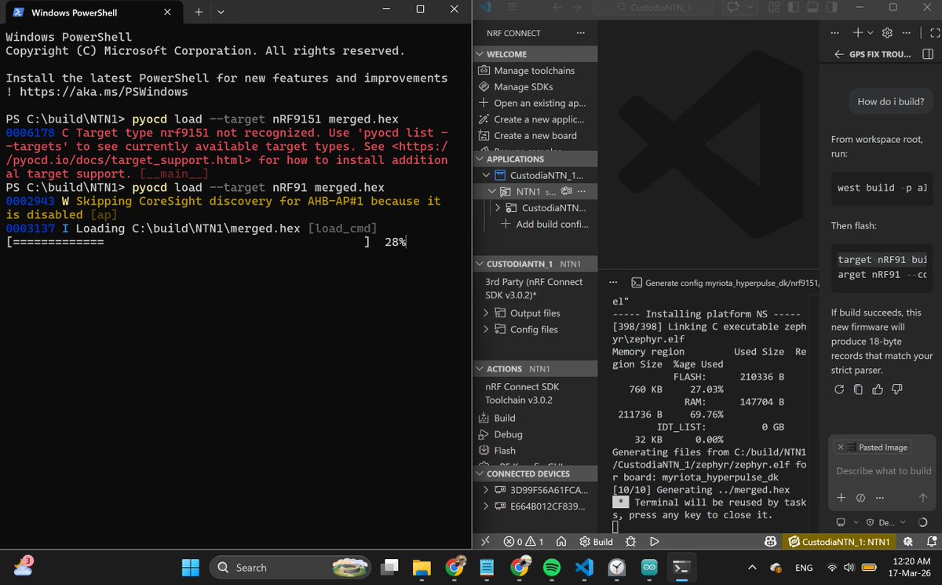Go back with VS Code navigation arrow
942x585 pixels.
click(x=557, y=7)
